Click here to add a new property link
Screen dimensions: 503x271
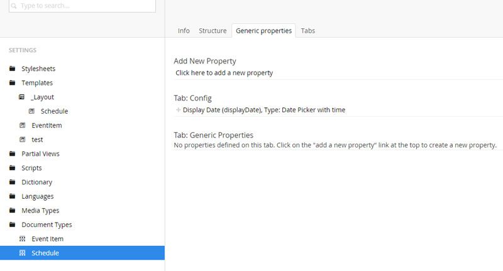224,73
